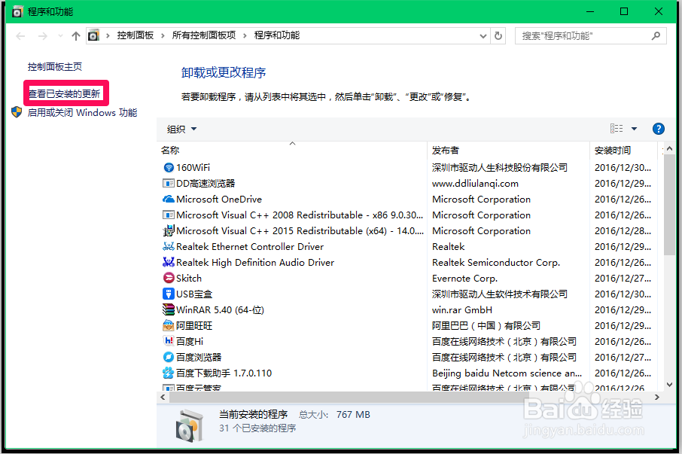This screenshot has height=454, width=682.
Task: Click the view layout icon
Action: coord(617,128)
